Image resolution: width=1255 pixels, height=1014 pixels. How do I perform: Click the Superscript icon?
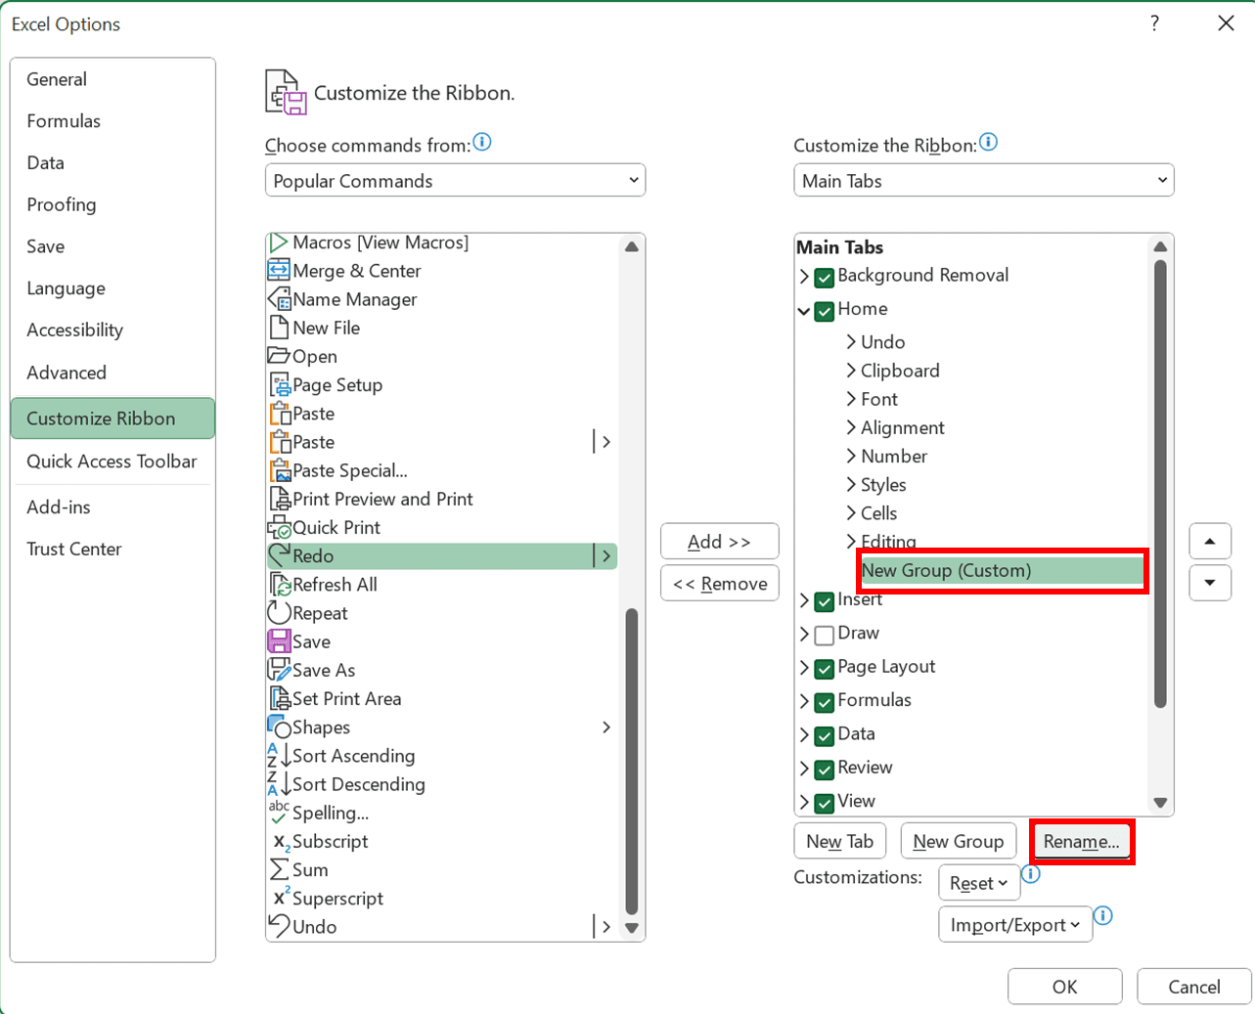click(x=281, y=897)
